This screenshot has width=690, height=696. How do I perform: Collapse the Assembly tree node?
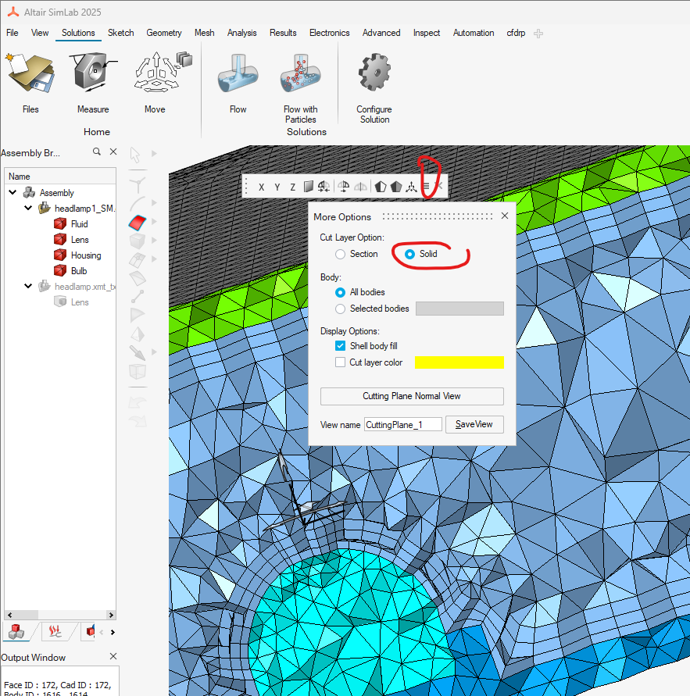(x=13, y=192)
